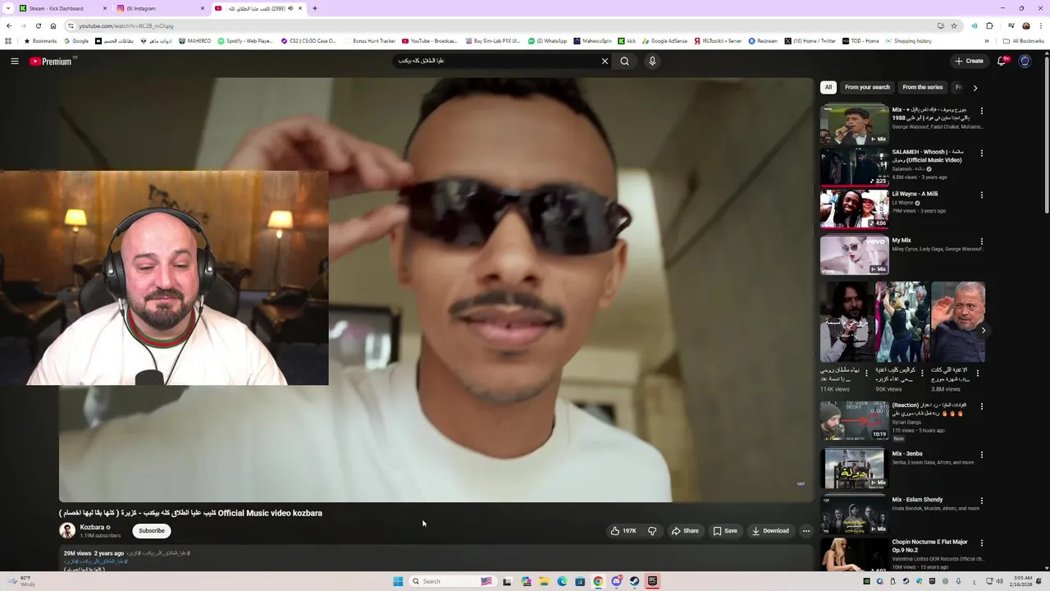Open Lil Wayne - A Milli video
Viewport: 1050px width, 591px height.
854,209
